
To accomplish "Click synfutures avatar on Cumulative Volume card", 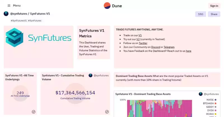I will 90,75.
